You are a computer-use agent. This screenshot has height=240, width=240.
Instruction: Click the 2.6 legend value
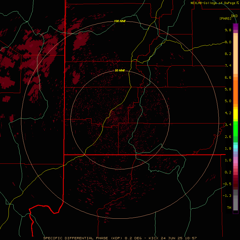228,137
